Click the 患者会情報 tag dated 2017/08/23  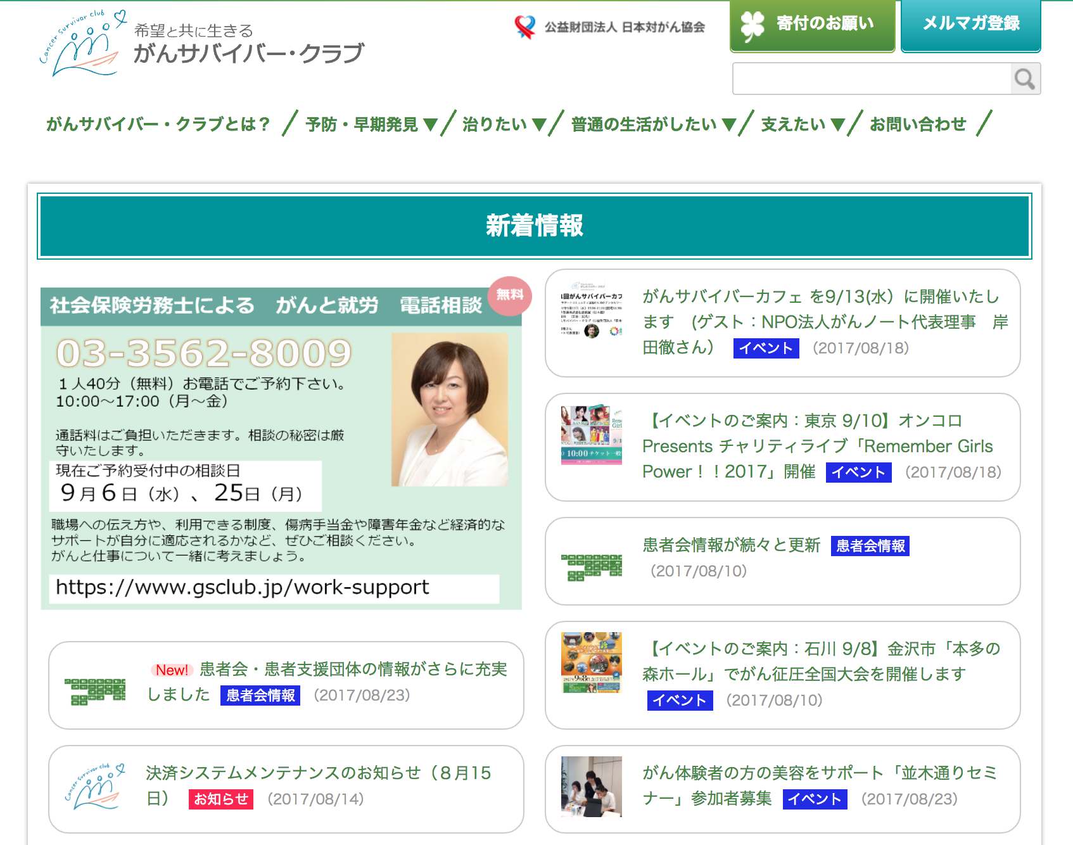coord(260,696)
